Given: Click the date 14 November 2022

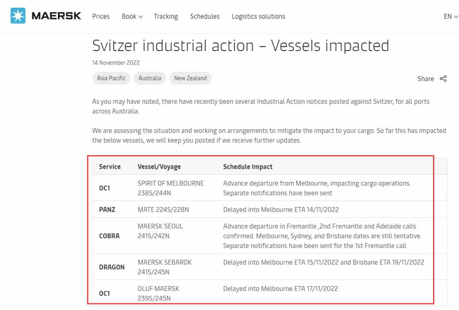Looking at the screenshot, I should pos(116,63).
